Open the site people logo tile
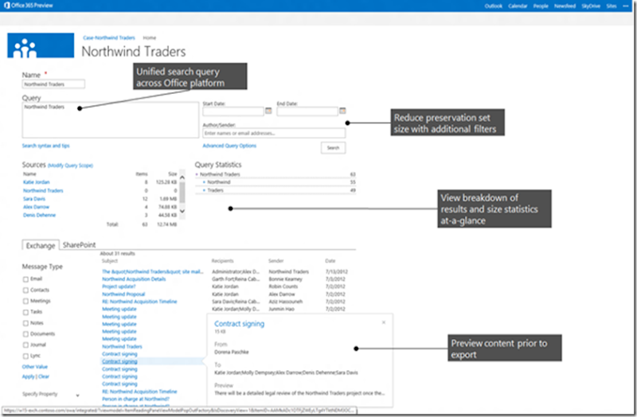Screen dimensions: 637x417 (41, 45)
